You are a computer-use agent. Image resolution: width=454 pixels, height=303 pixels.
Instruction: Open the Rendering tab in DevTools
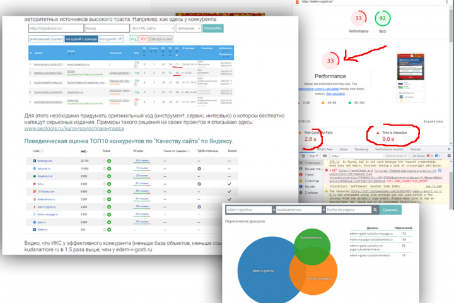tap(362, 149)
